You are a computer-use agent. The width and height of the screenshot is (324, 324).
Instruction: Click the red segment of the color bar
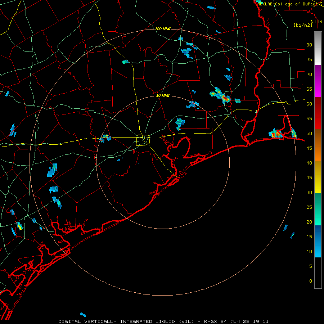pyautogui.click(x=318, y=113)
